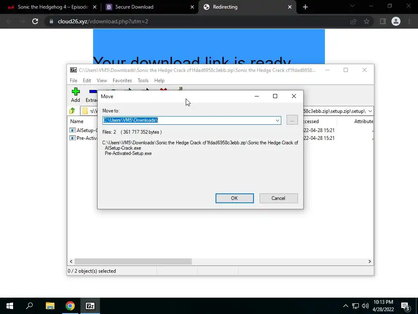The image size is (418, 314).
Task: Bookmark this page with the star icon
Action: click(367, 21)
